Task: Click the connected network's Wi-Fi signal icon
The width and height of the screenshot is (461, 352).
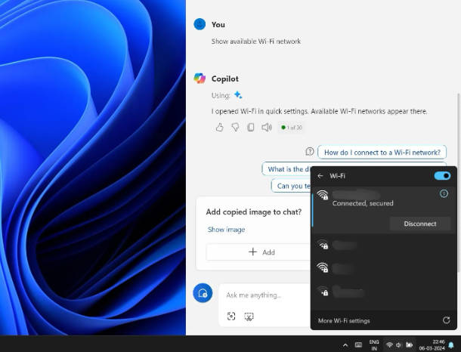Action: 323,195
